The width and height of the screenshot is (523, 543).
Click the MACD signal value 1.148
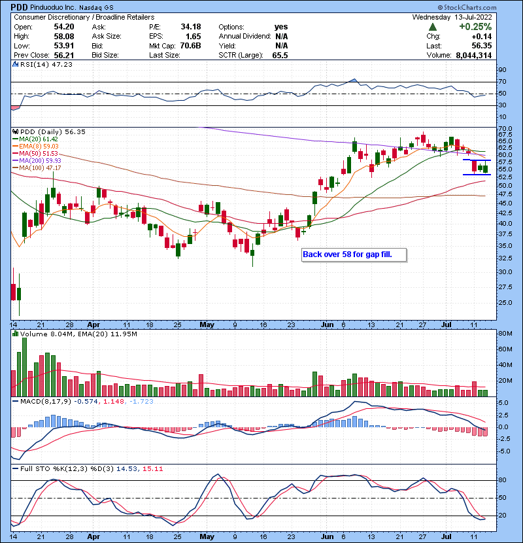coord(114,402)
